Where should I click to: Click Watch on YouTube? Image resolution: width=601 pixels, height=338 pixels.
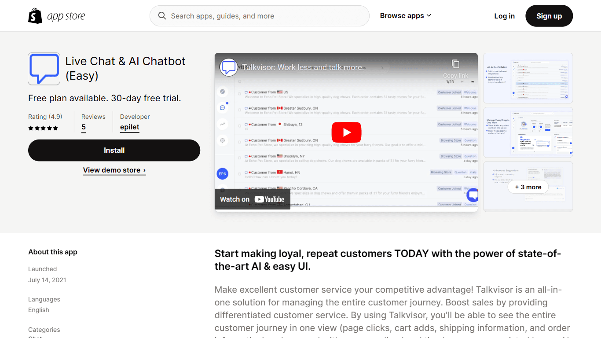pos(252,199)
